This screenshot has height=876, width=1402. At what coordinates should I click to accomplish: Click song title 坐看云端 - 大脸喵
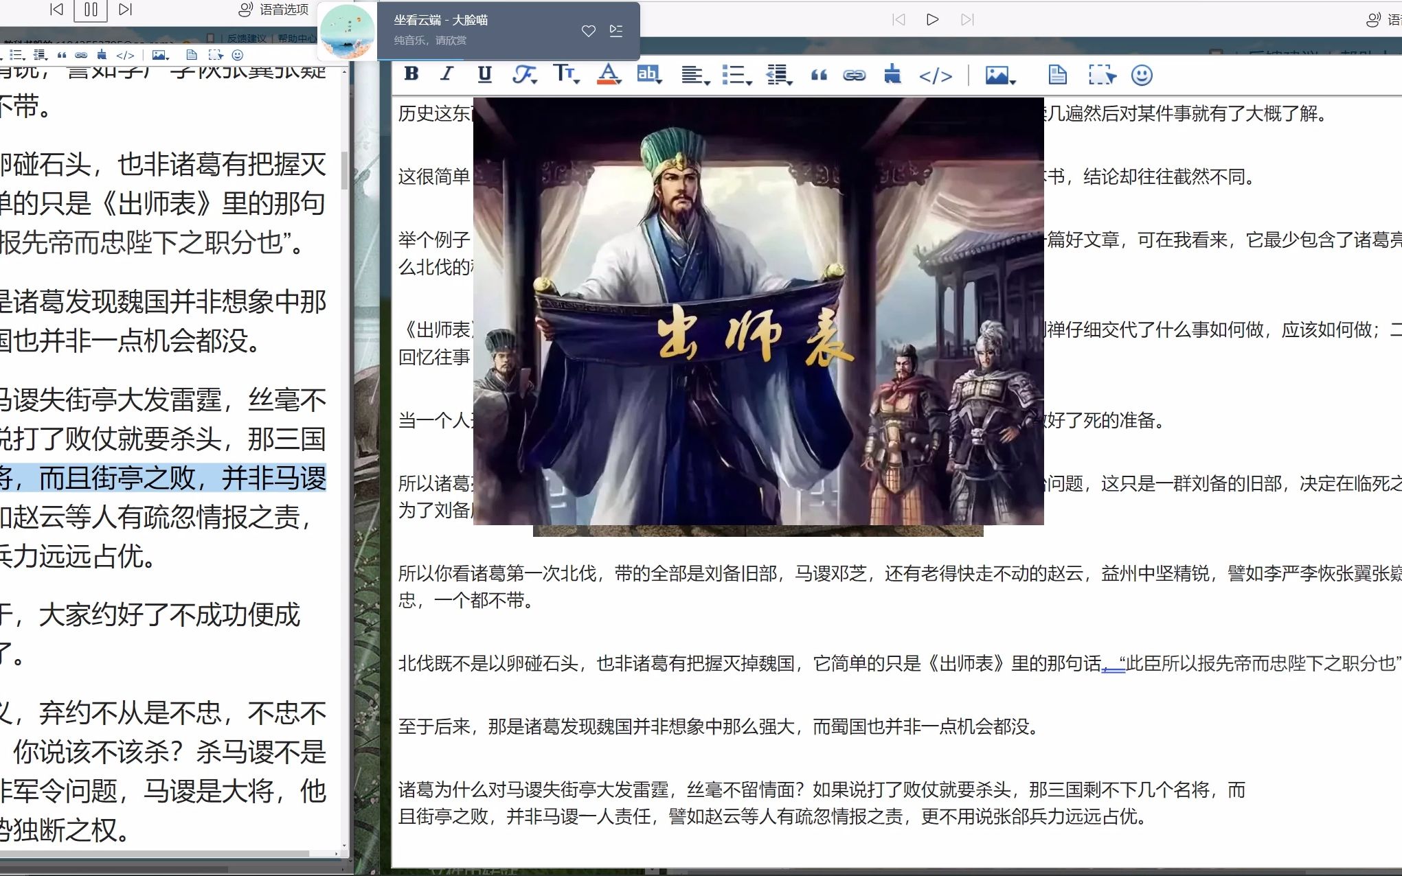[440, 20]
